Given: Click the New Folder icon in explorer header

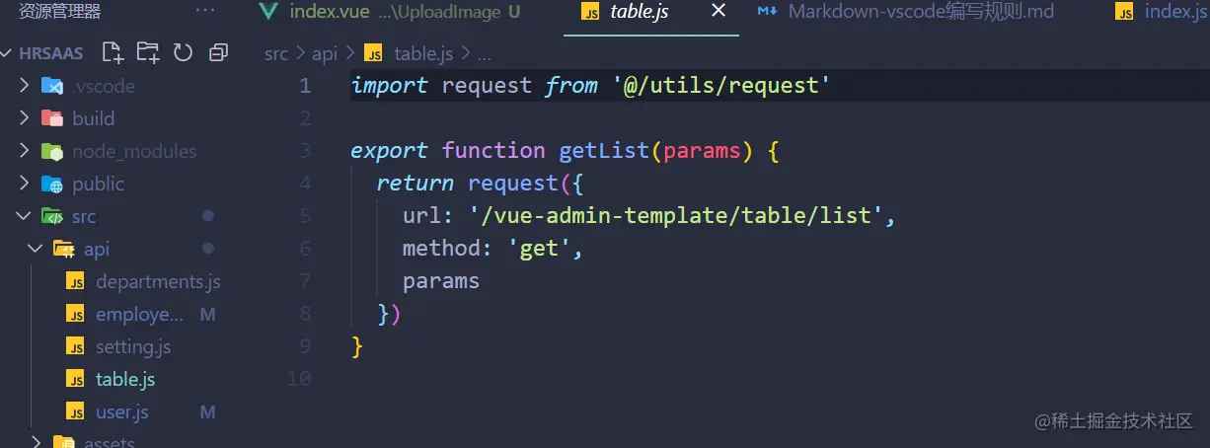Looking at the screenshot, I should 148,52.
